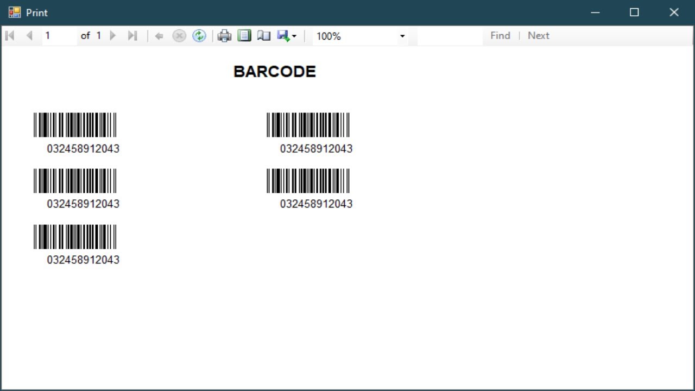This screenshot has width=695, height=391.
Task: Click the stop rendering icon
Action: click(179, 36)
